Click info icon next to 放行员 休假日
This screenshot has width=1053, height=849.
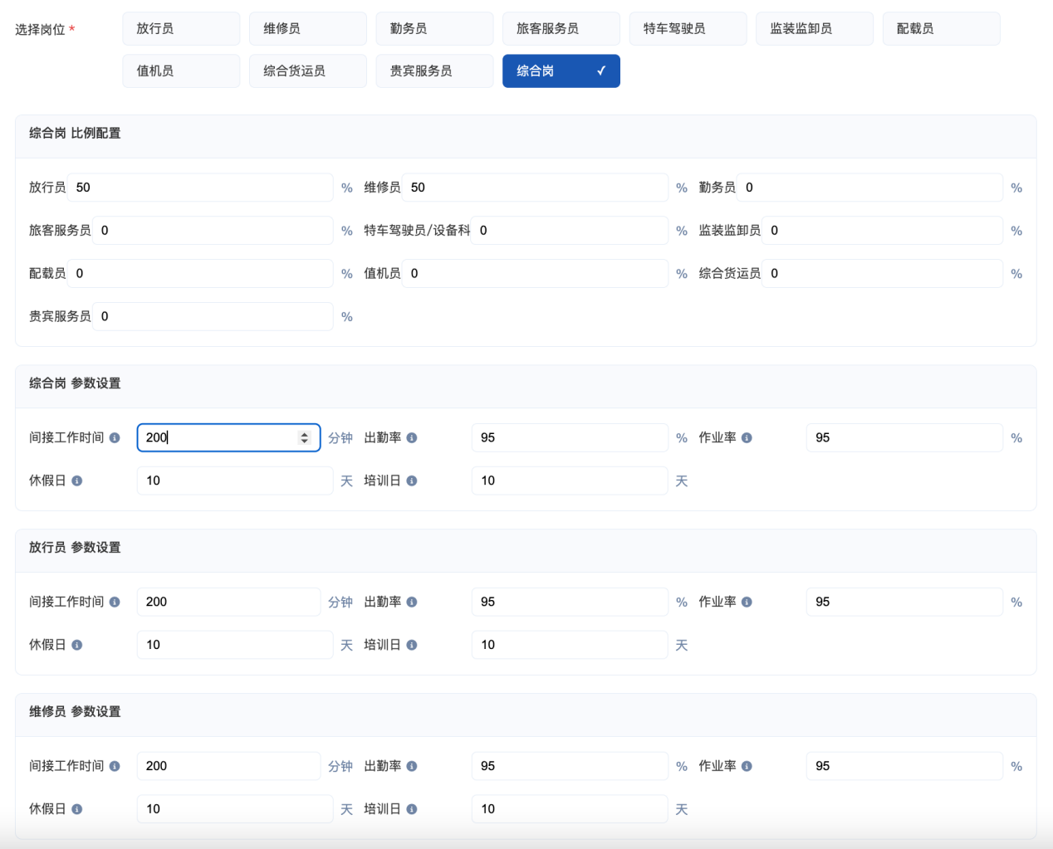coord(76,646)
